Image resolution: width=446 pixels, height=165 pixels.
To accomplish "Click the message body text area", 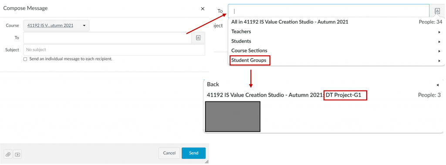I will pos(105,108).
